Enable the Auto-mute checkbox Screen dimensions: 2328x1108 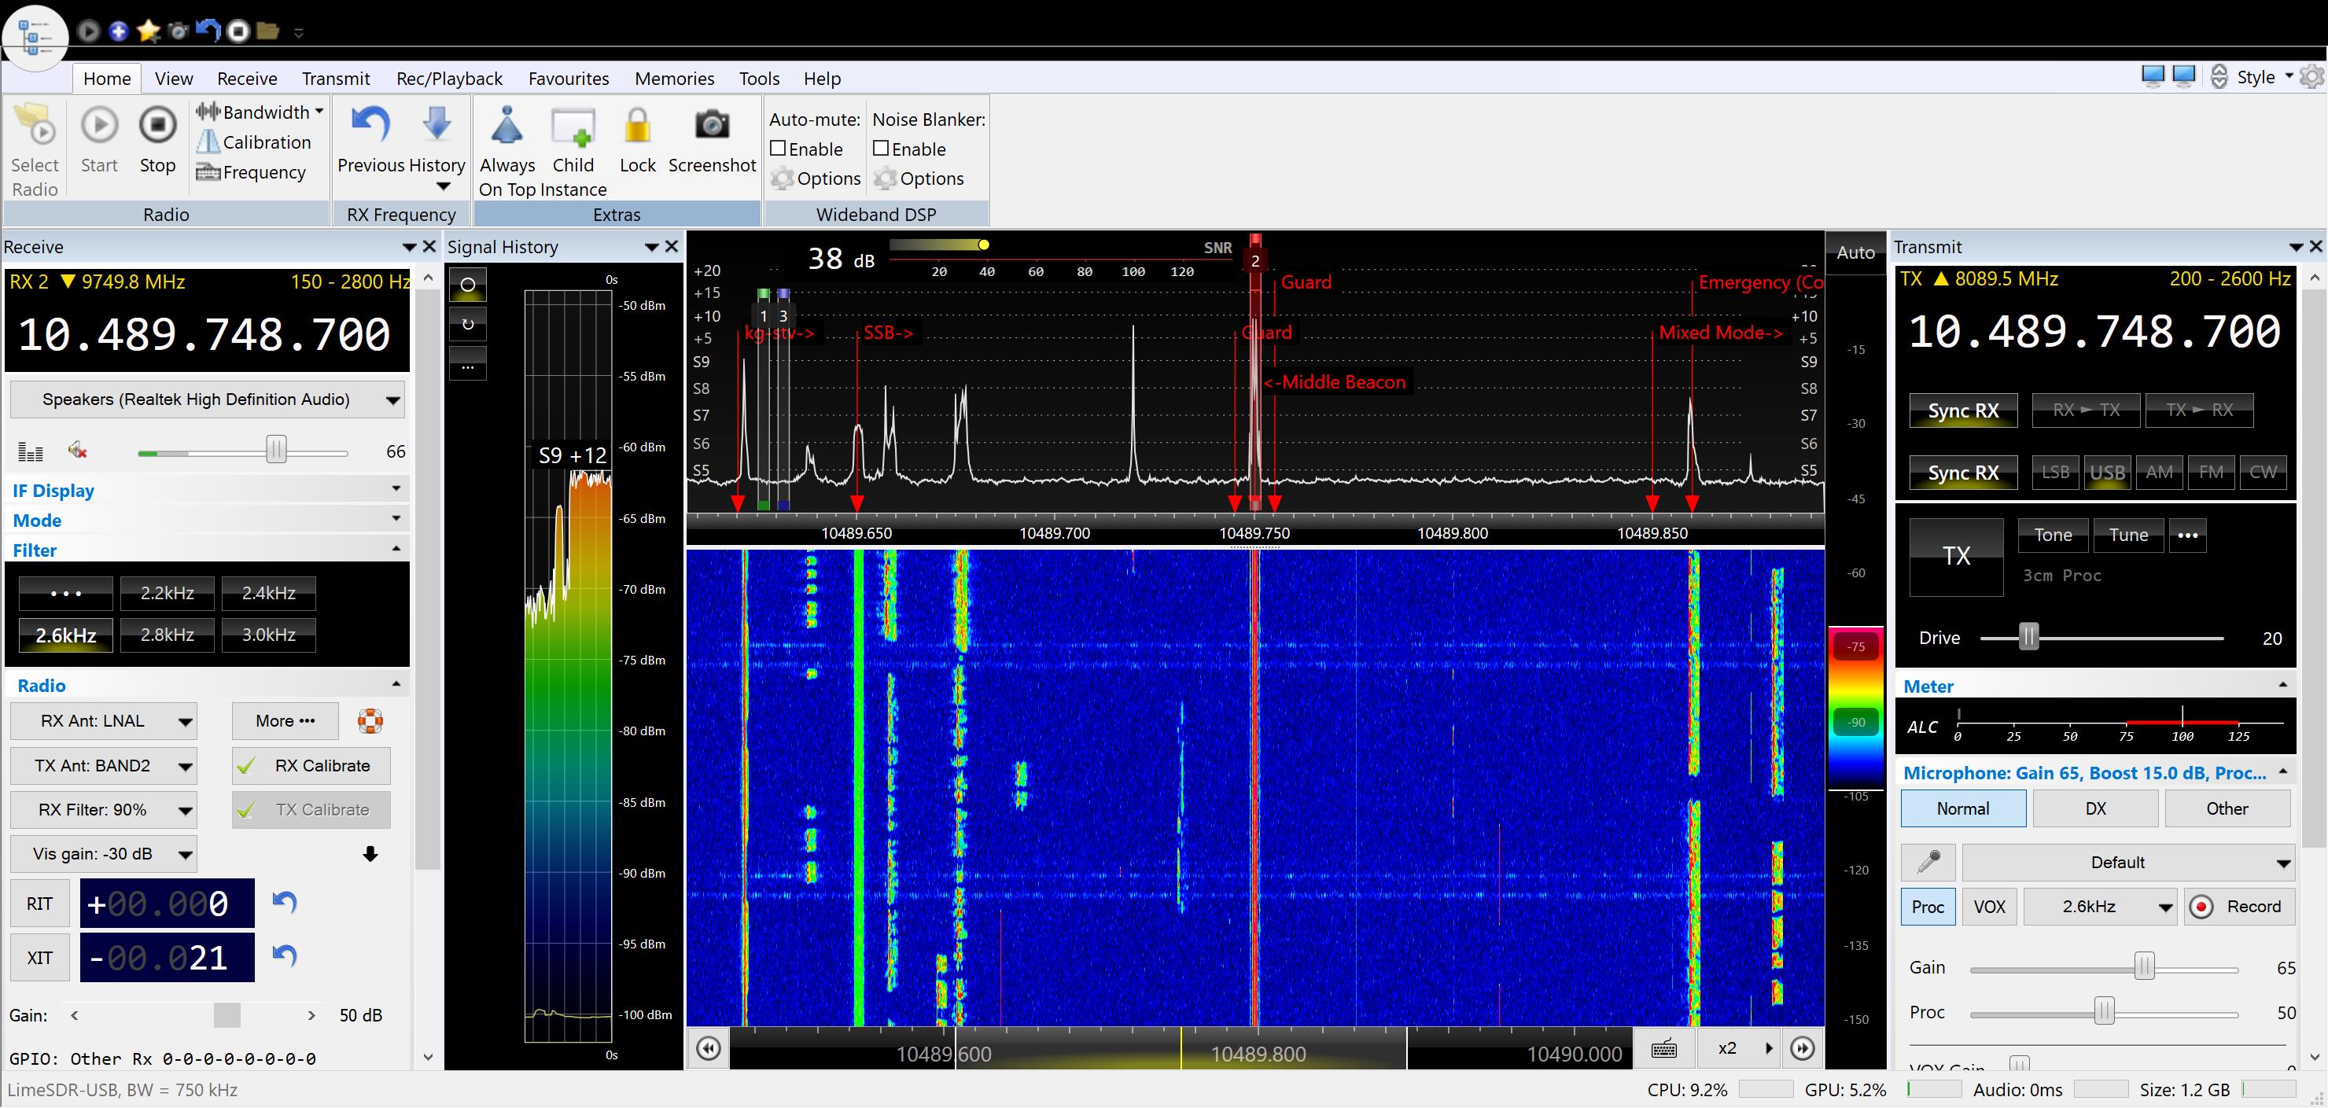pos(778,148)
